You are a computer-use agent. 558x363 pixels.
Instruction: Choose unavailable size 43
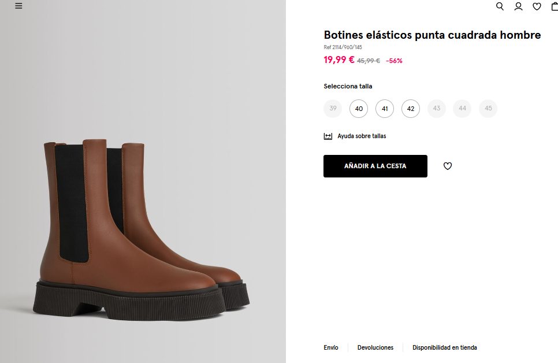pos(437,109)
